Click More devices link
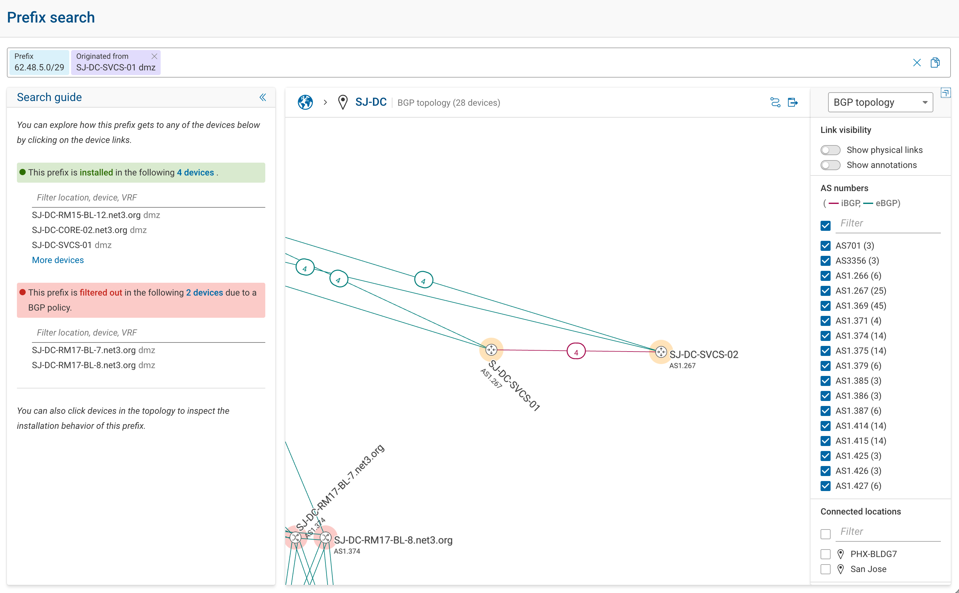This screenshot has height=593, width=959. point(58,260)
